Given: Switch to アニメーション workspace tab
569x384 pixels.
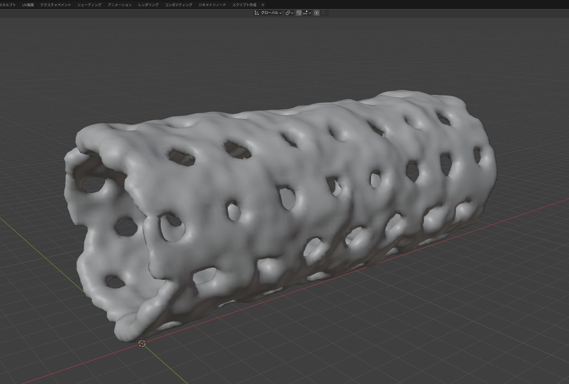Looking at the screenshot, I should pos(119,4).
